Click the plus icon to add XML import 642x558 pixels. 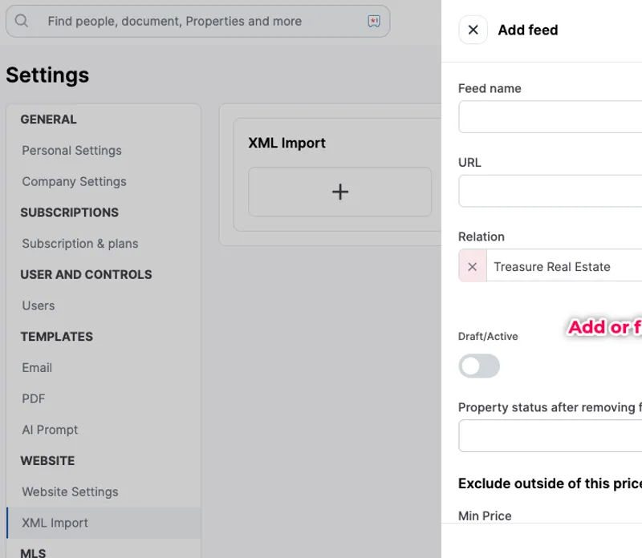coord(340,192)
